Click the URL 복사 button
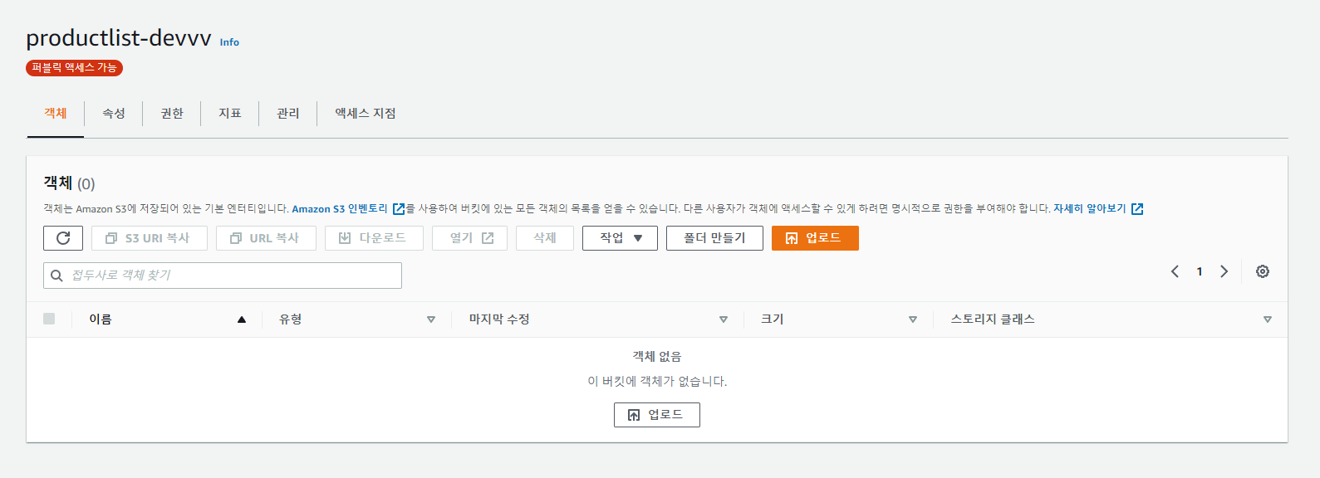 [x=266, y=238]
